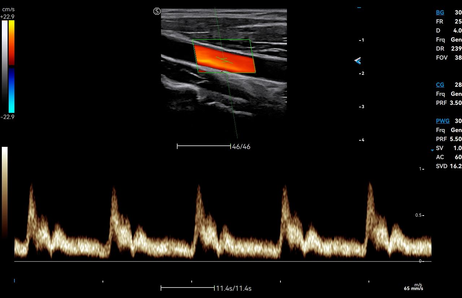
Task: Click the 11.4s Doppler cine slider
Action: point(187,288)
